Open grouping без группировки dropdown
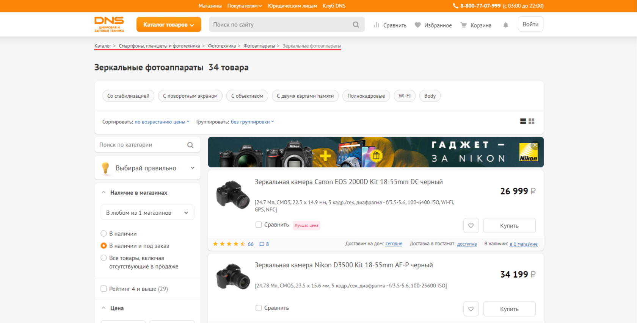637x323 pixels. [252, 122]
